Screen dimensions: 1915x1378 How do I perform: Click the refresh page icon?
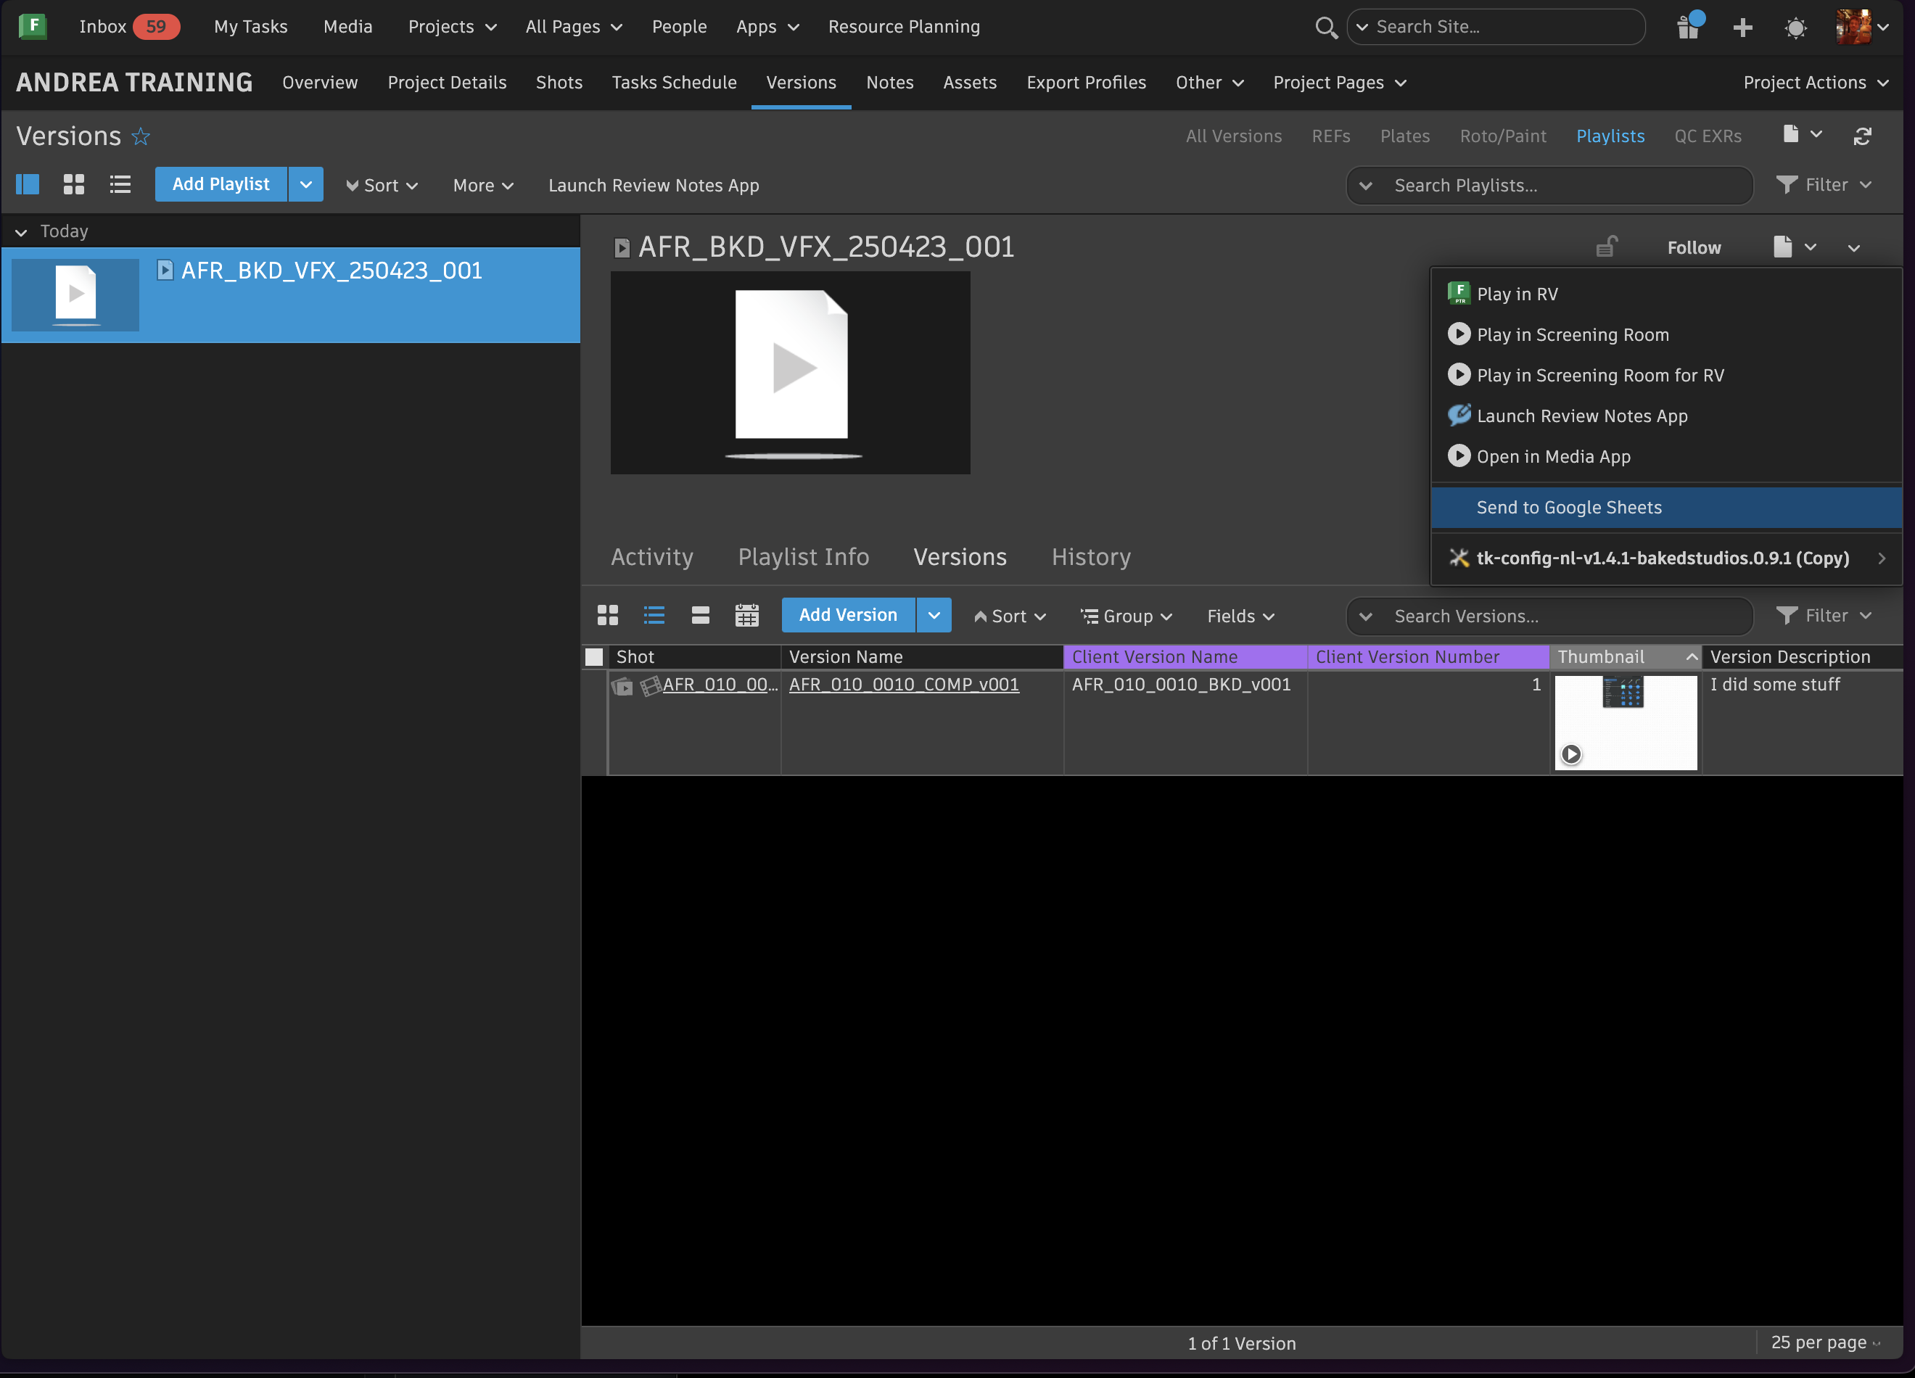[x=1862, y=136]
